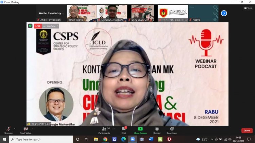Click the 'Type here to search' box
The height and width of the screenshot is (143, 255).
coord(41,139)
